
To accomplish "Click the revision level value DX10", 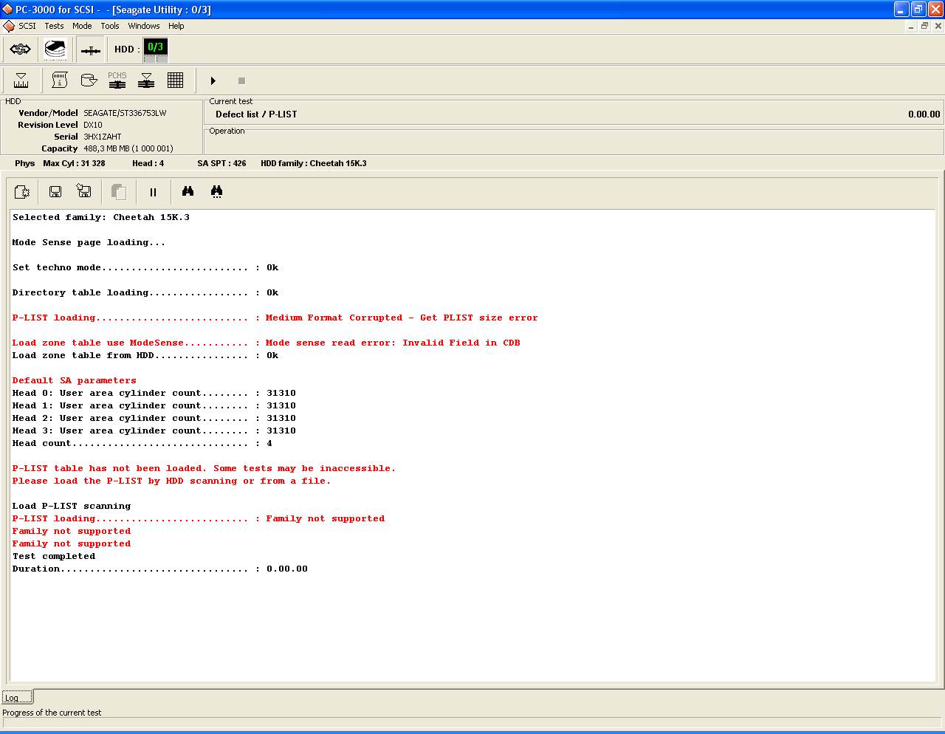I will [93, 125].
